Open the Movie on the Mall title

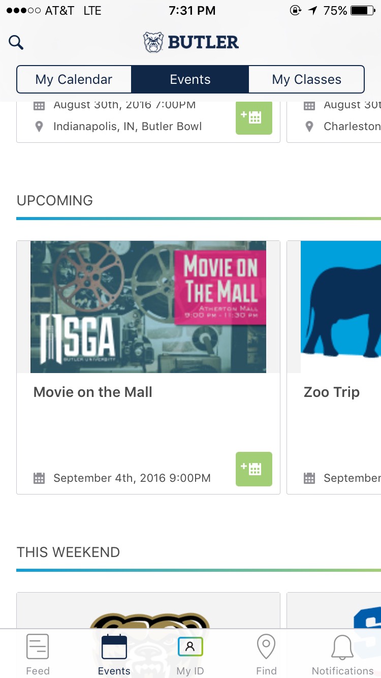pyautogui.click(x=93, y=392)
